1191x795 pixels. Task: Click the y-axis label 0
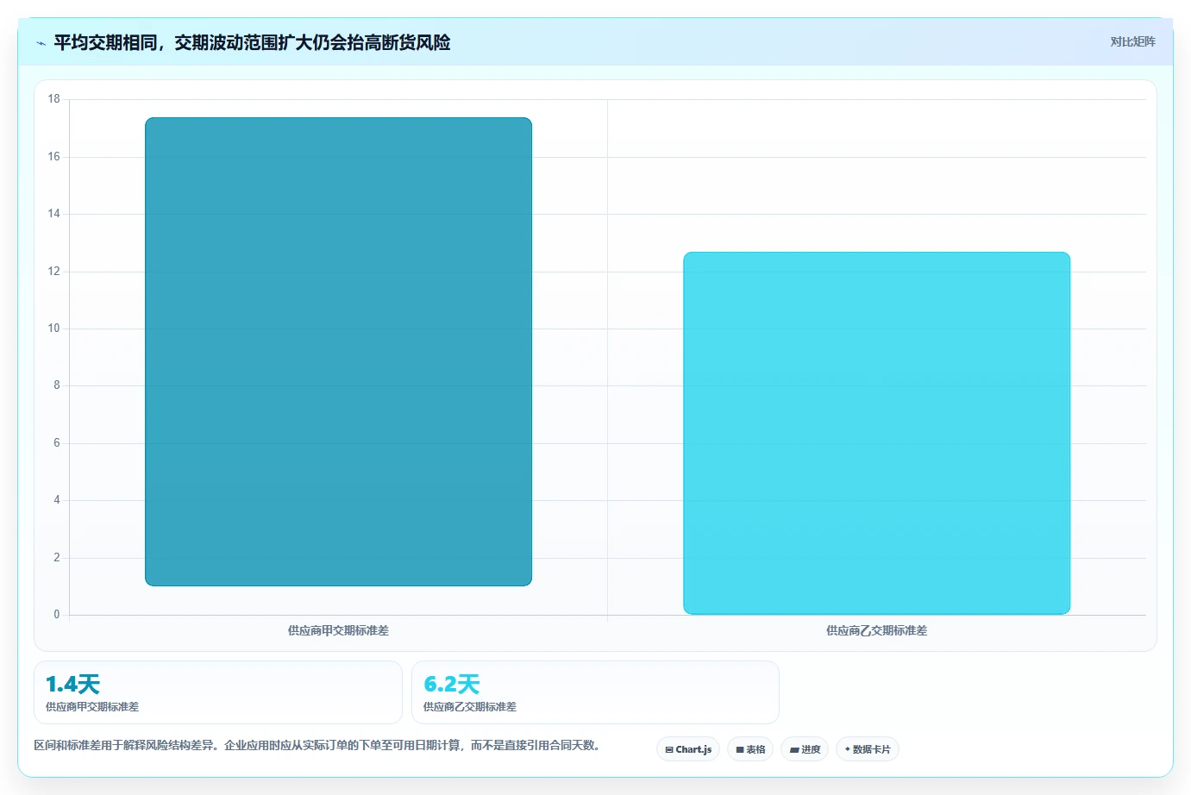(57, 614)
